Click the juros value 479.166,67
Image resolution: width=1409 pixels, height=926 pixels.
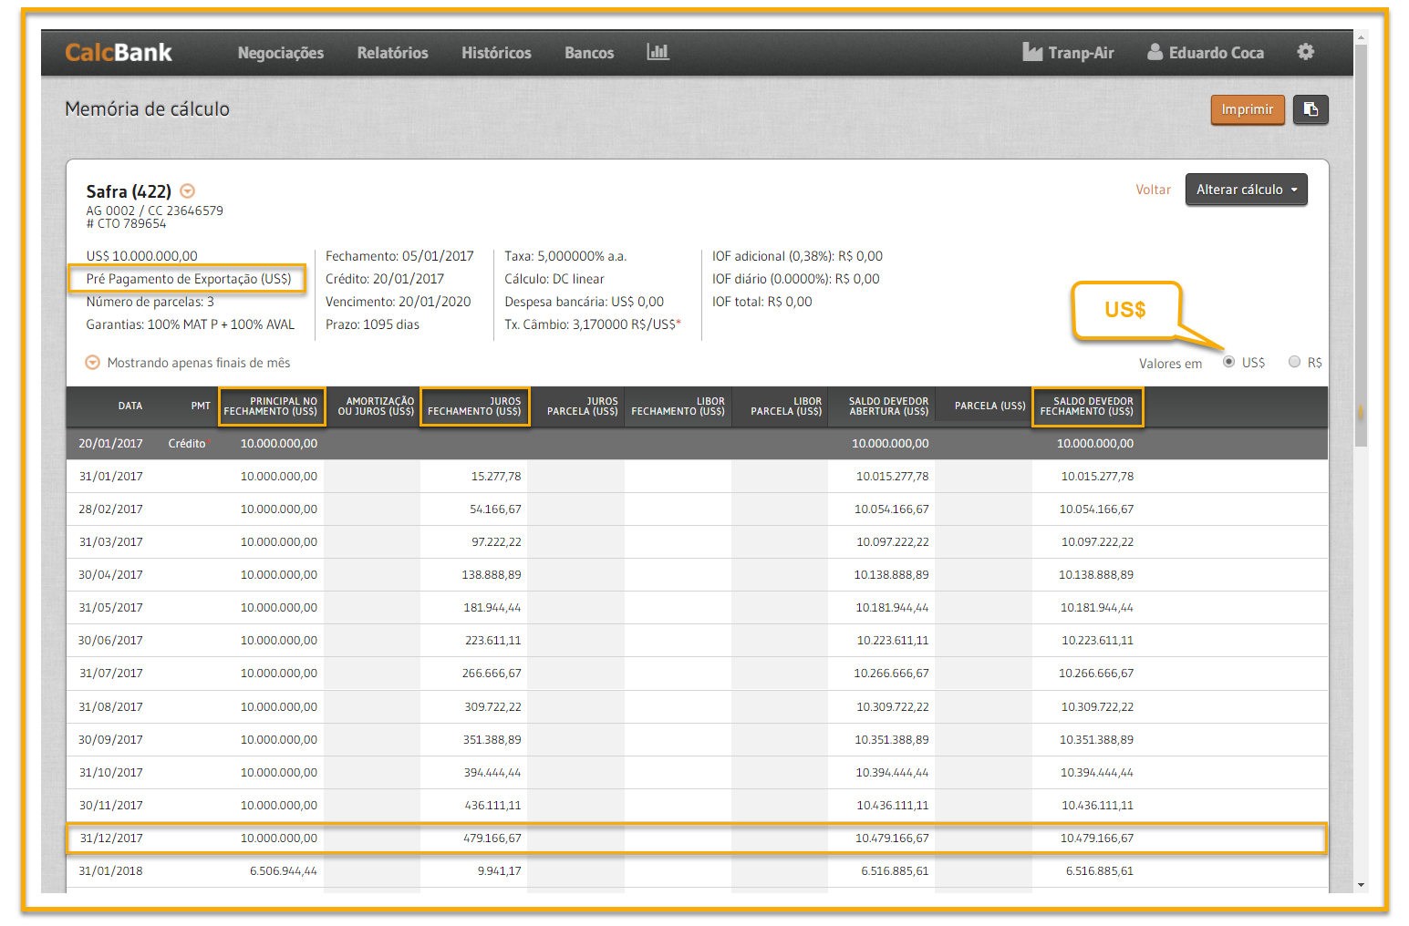click(492, 839)
